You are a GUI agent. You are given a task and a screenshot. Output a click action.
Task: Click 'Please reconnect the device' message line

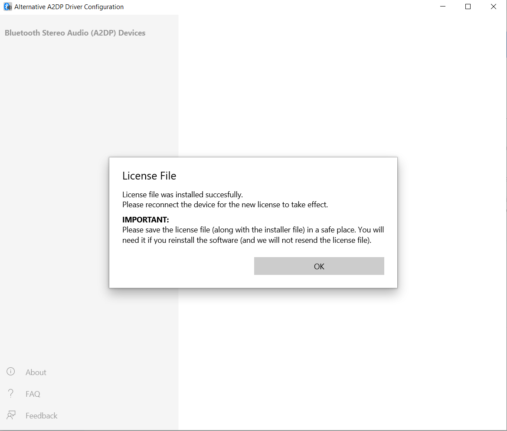tap(225, 205)
